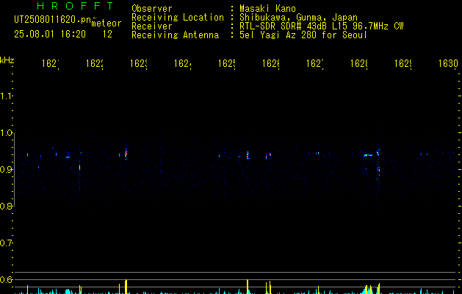Click the 0.7 frequency axis label
Screen dimensions: 462x294
[x=6, y=243]
